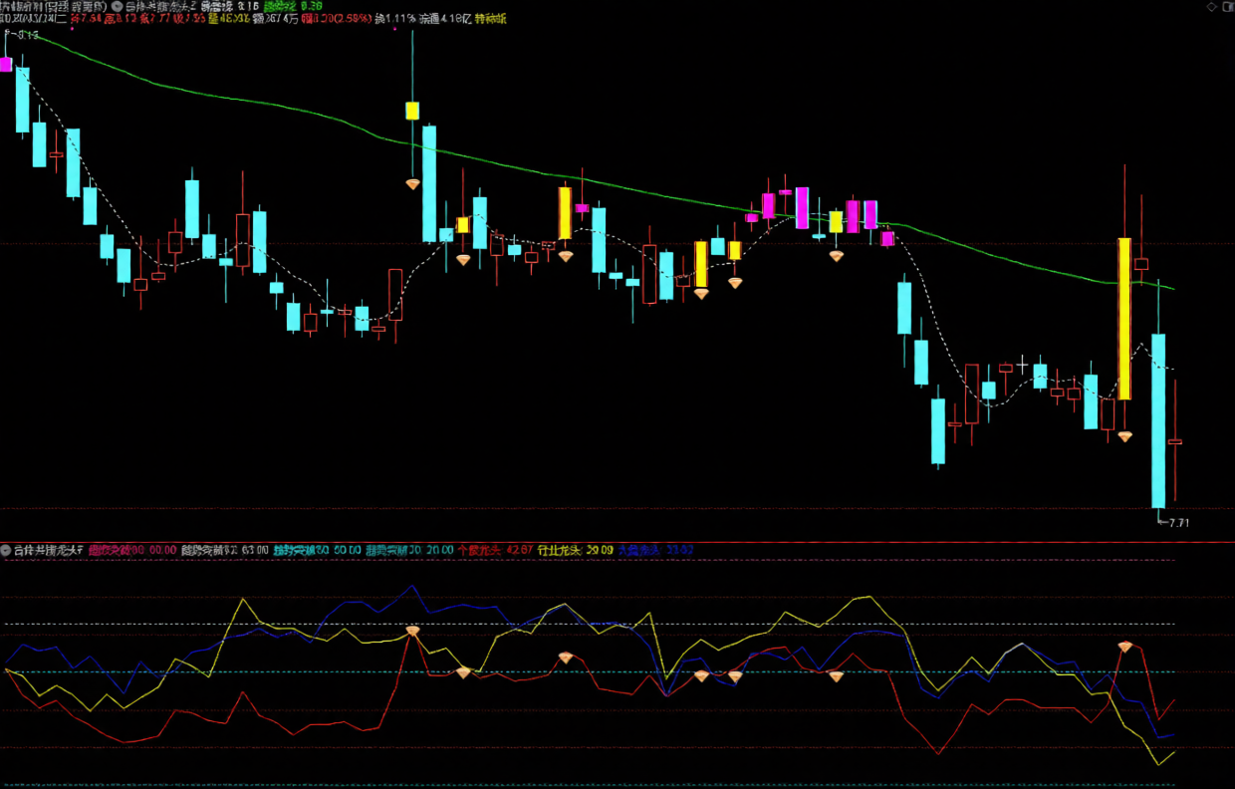Click the diamond icon in the top-right corner
This screenshot has width=1235, height=789.
(1210, 6)
